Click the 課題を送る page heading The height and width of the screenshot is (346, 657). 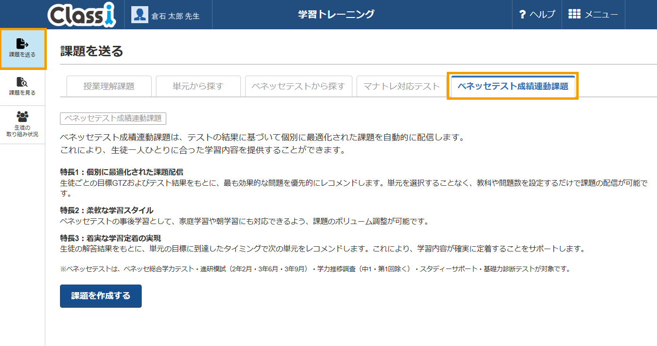point(92,51)
